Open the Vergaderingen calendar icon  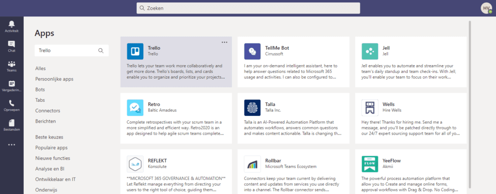pyautogui.click(x=12, y=83)
